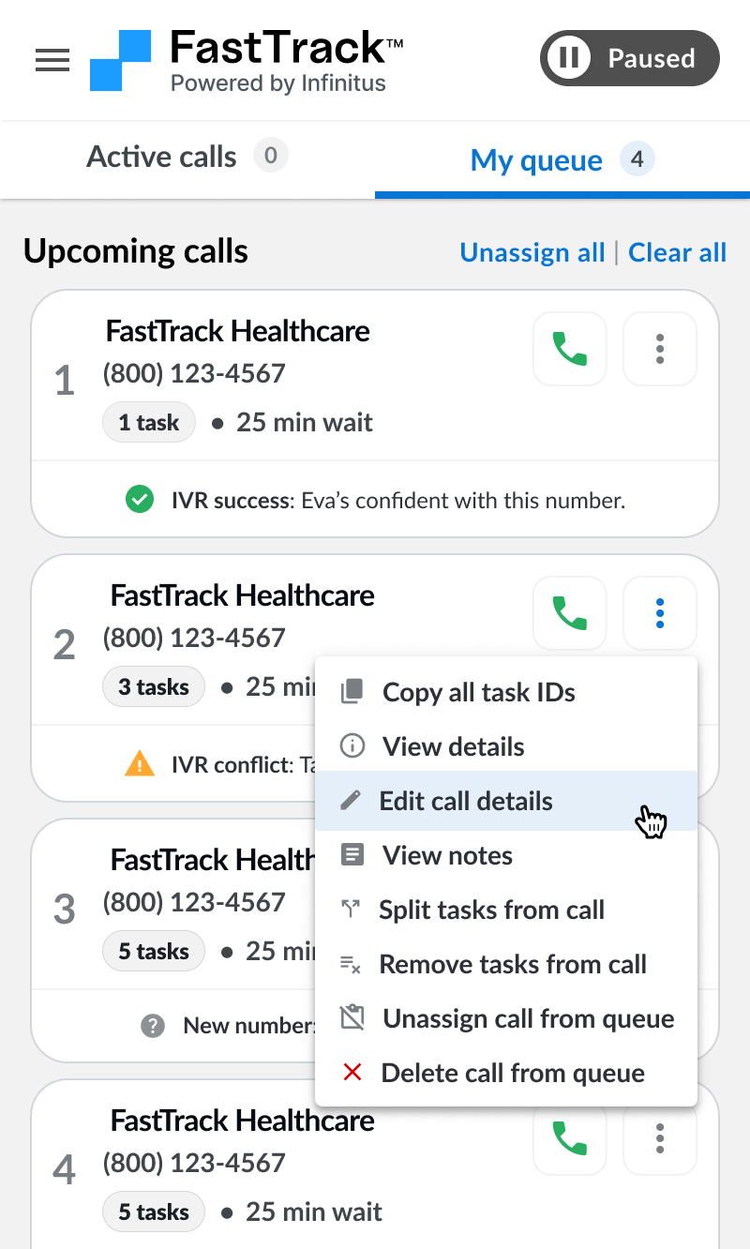The width and height of the screenshot is (750, 1249).
Task: Click the Unassign all link
Action: click(532, 252)
